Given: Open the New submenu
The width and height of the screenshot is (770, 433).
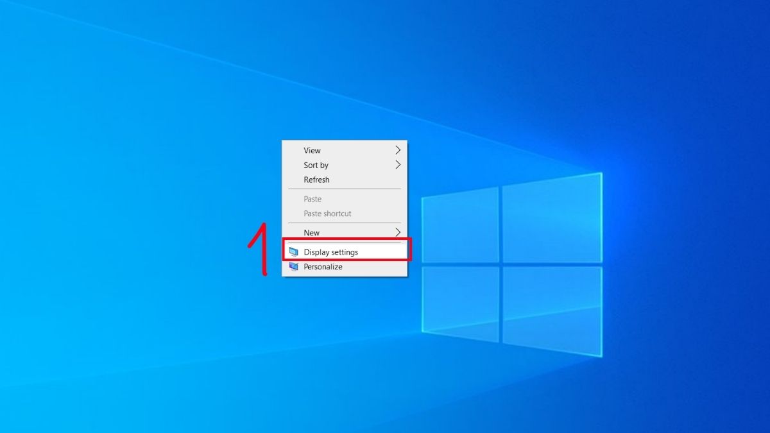Looking at the screenshot, I should [x=345, y=232].
